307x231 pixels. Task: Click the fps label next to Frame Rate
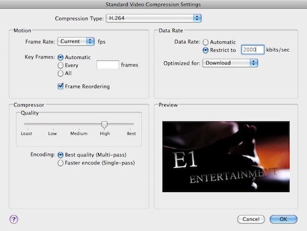(x=102, y=42)
